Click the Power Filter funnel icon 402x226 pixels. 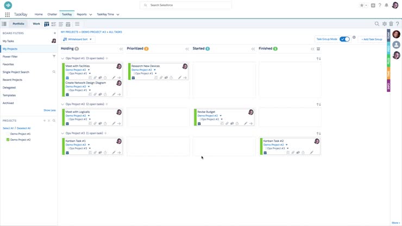pyautogui.click(x=54, y=56)
